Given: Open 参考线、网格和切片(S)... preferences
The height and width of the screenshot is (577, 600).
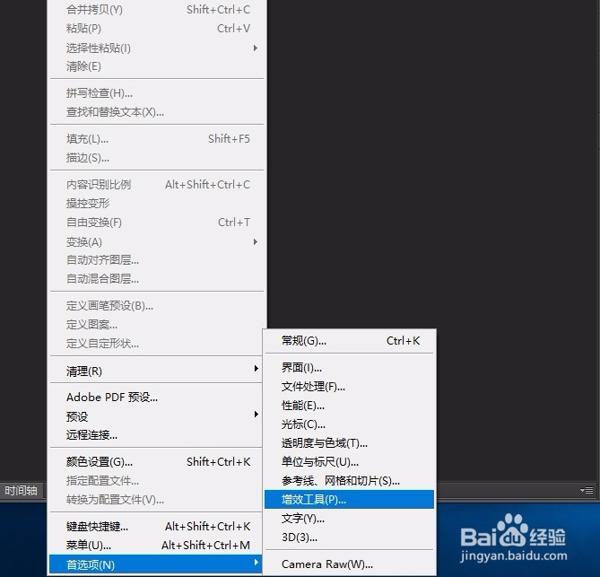Looking at the screenshot, I should coord(350,481).
